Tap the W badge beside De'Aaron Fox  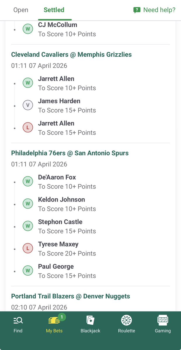pos(28,181)
